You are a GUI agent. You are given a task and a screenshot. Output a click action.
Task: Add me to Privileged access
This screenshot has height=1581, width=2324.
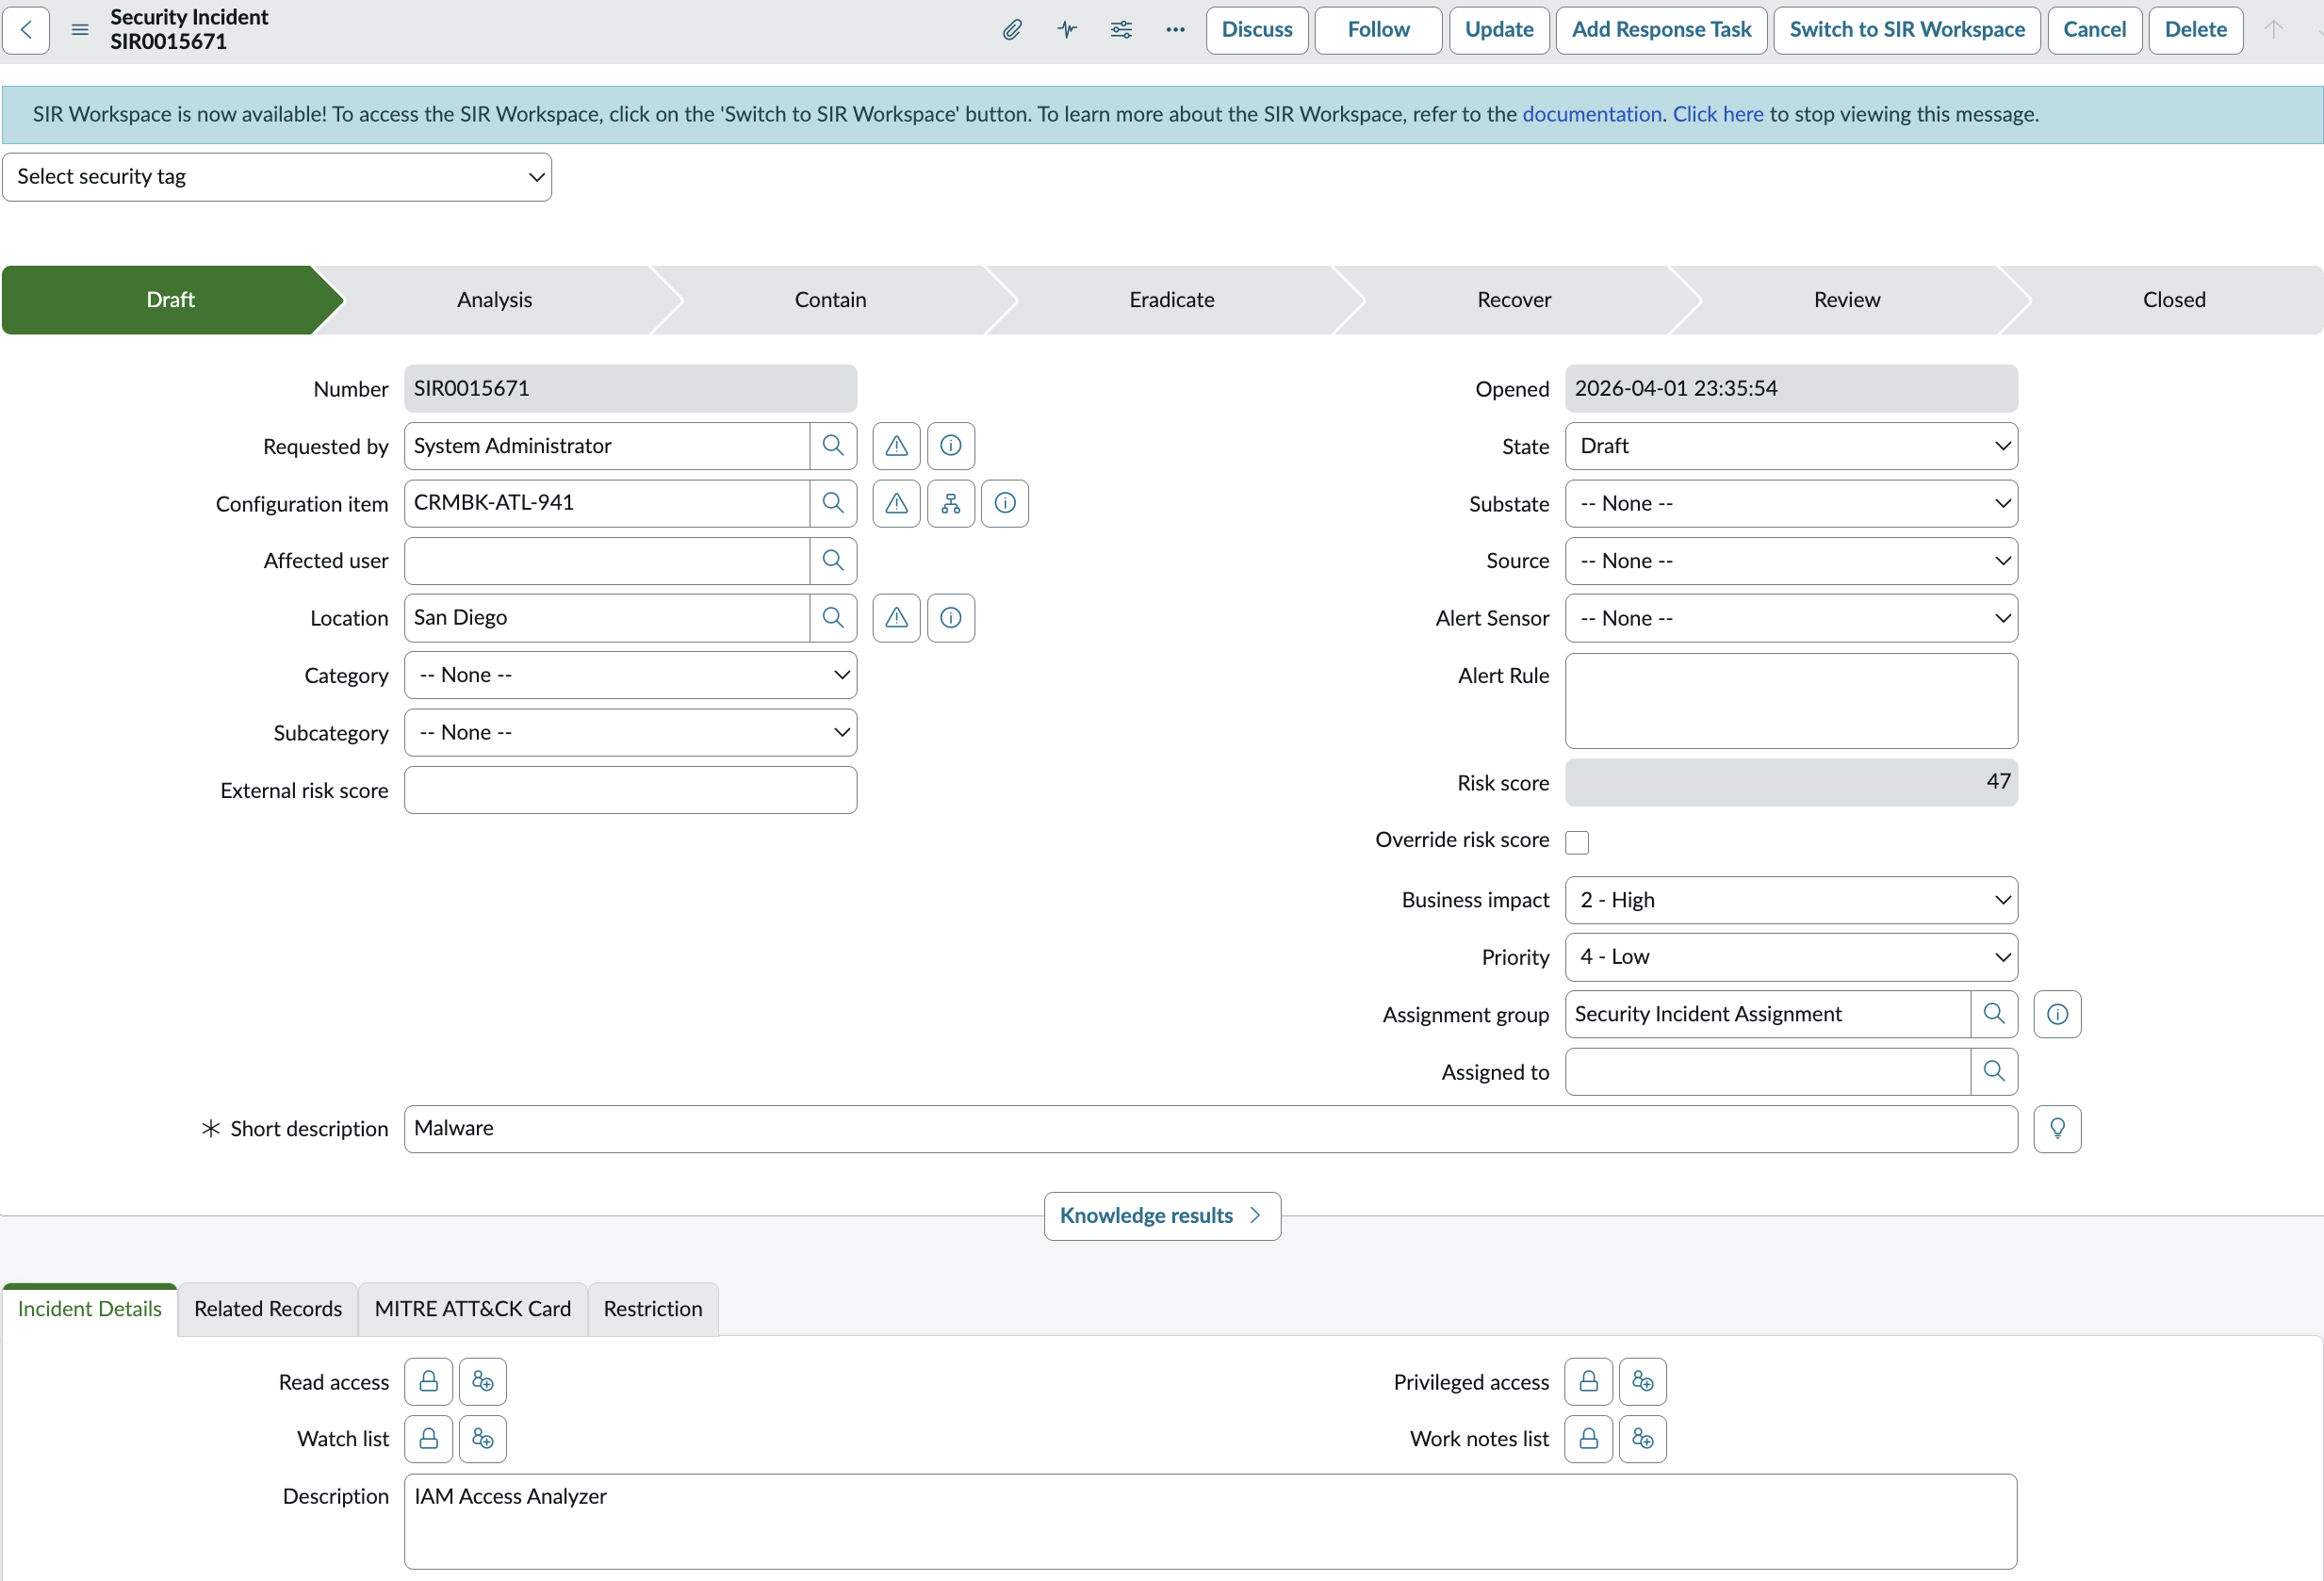click(x=1643, y=1382)
